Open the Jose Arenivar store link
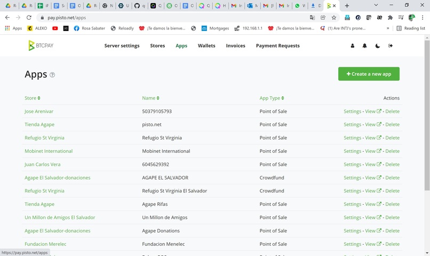430x256 pixels. coord(39,111)
